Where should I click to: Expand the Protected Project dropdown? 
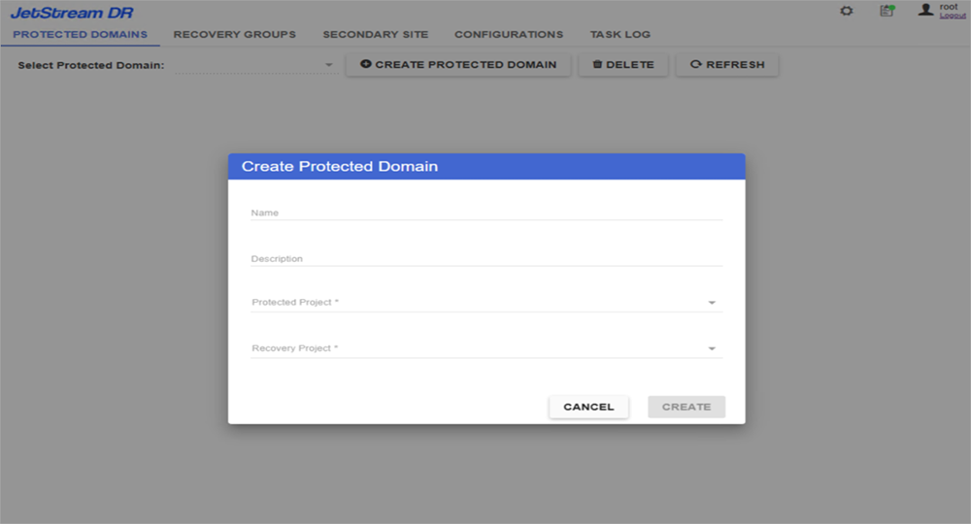pos(485,303)
